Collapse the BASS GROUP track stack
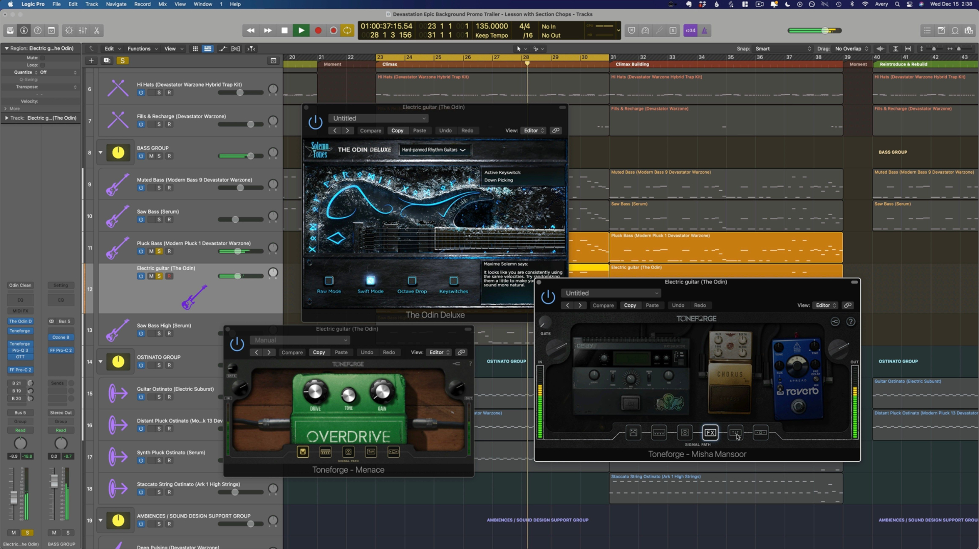Image resolution: width=979 pixels, height=549 pixels. point(100,152)
